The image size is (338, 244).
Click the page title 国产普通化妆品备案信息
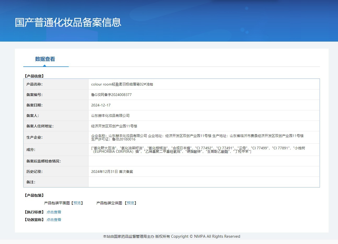pyautogui.click(x=68, y=22)
